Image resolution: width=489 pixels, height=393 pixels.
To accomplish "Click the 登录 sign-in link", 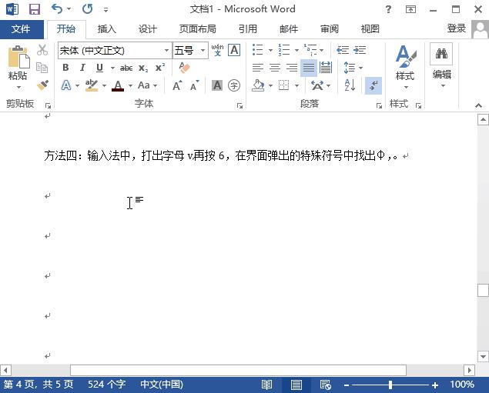I will point(456,28).
